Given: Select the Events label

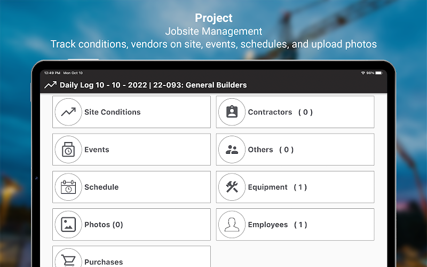Looking at the screenshot, I should point(97,150).
